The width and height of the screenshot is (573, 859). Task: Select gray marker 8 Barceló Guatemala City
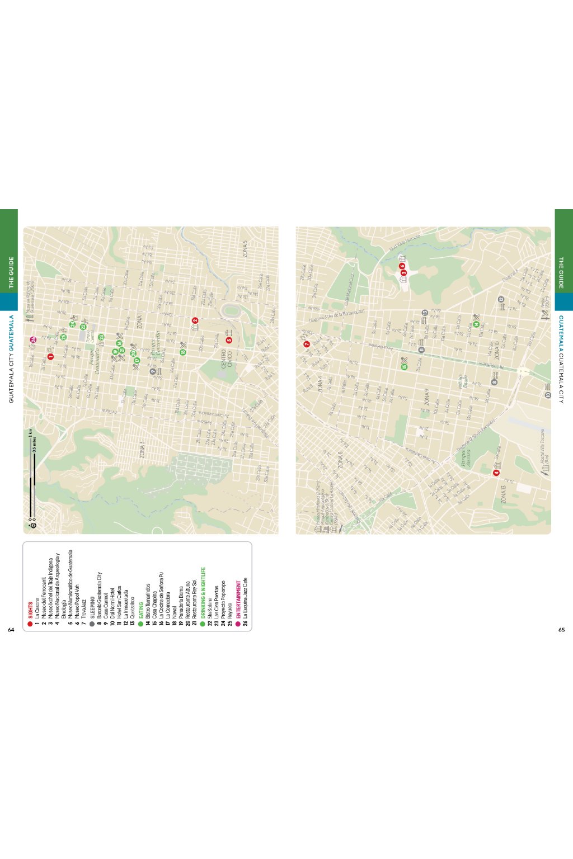(x=494, y=382)
